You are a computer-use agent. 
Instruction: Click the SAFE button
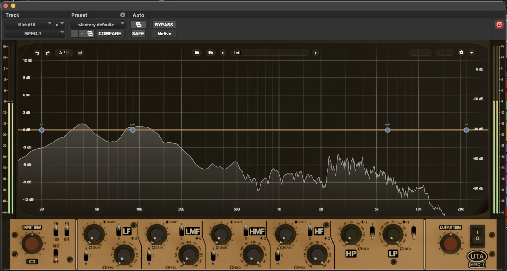click(x=138, y=34)
